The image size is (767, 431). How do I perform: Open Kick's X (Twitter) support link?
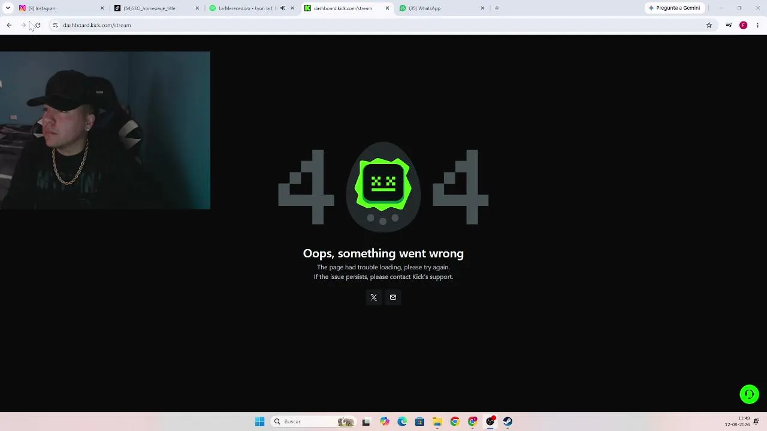pyautogui.click(x=373, y=297)
